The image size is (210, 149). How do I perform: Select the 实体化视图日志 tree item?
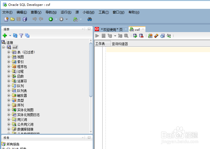click(28, 115)
